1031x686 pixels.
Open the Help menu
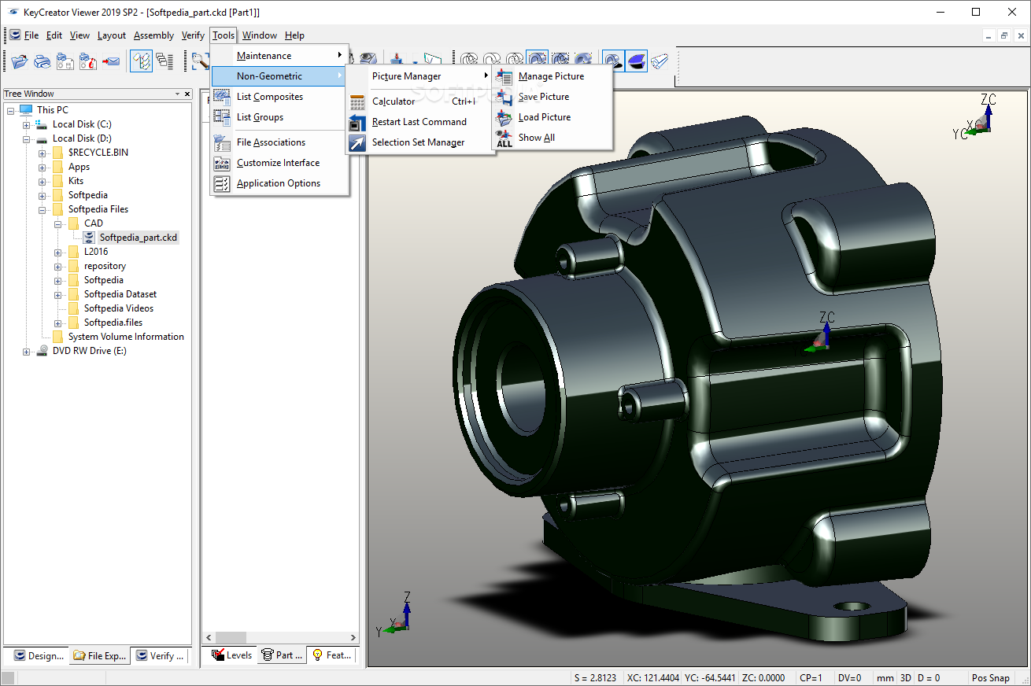click(x=294, y=35)
